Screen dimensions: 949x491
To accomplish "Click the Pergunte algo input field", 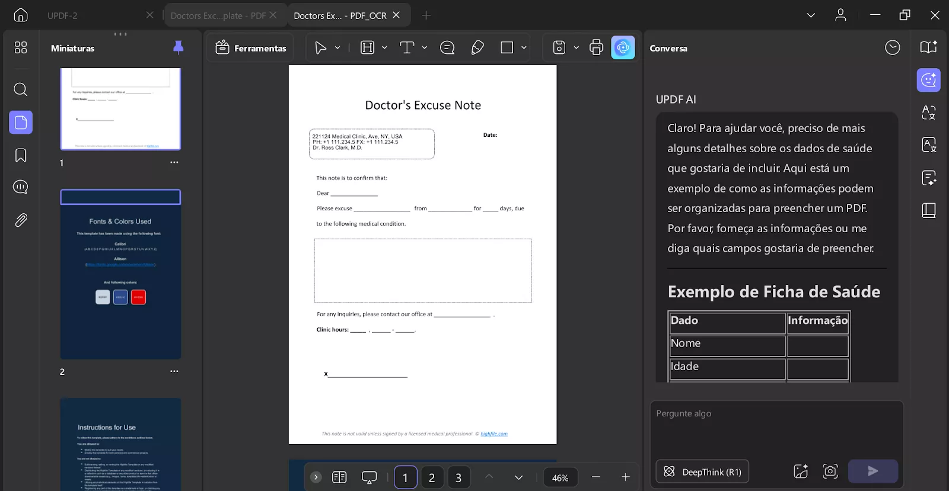I will tap(776, 428).
